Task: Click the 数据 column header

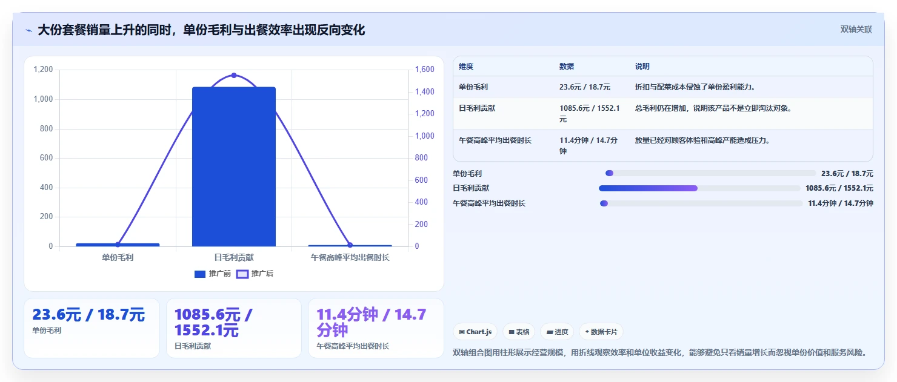Action: [567, 66]
